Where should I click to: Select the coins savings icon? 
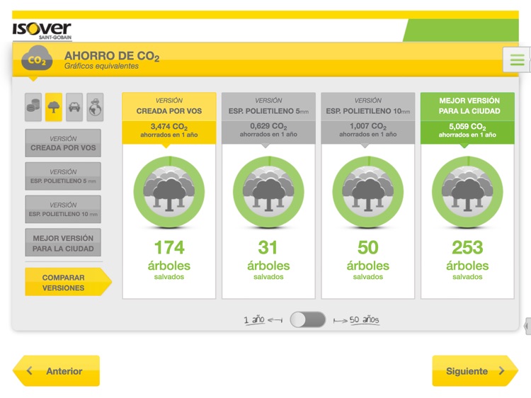pyautogui.click(x=33, y=108)
